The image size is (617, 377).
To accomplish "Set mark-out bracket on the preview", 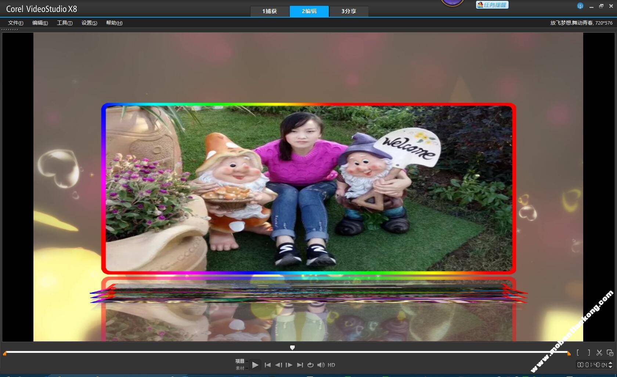I will tap(589, 353).
